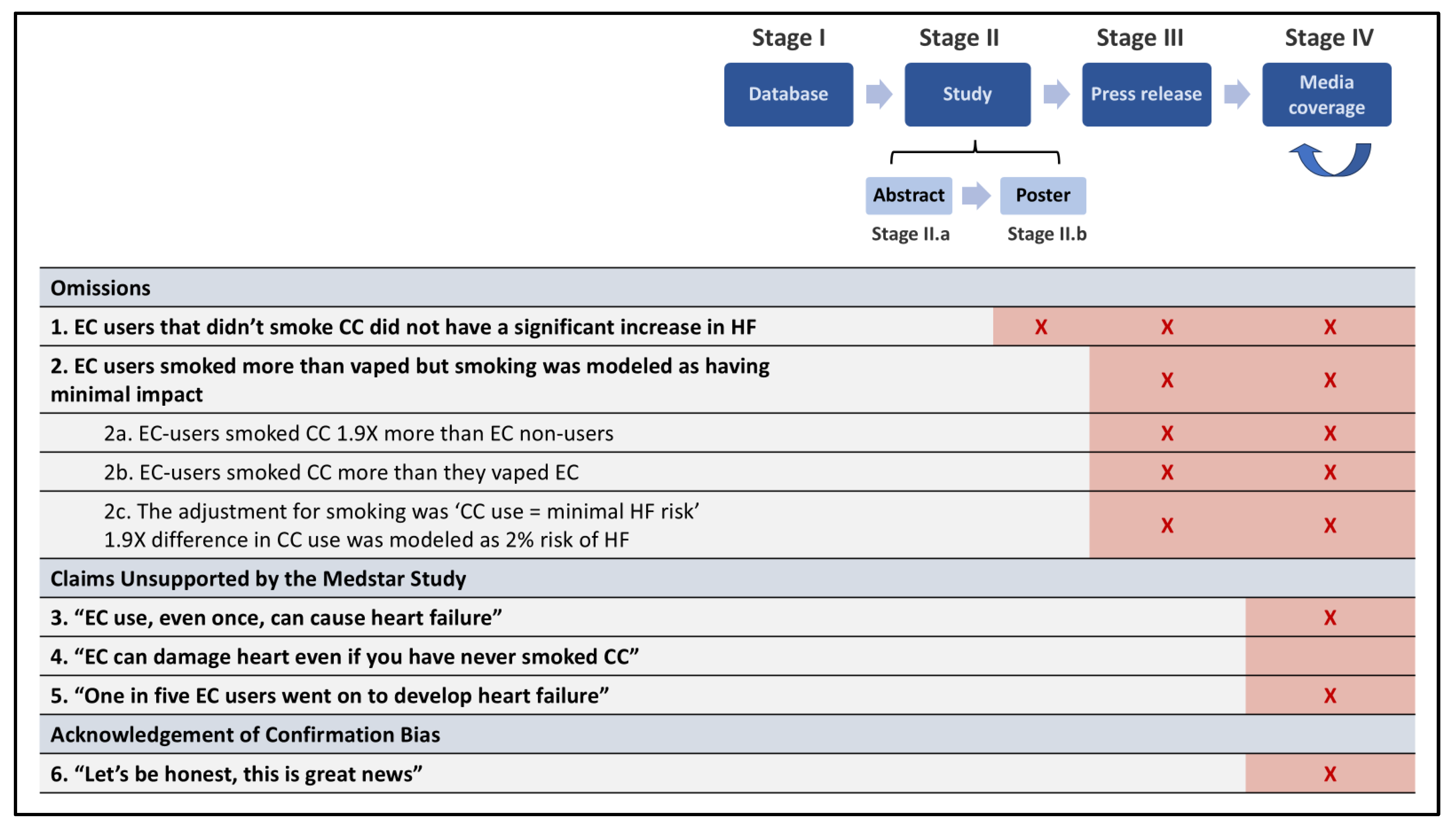Click the empty red cell in row 4
The height and width of the screenshot is (830, 1456).
pos(1329,657)
